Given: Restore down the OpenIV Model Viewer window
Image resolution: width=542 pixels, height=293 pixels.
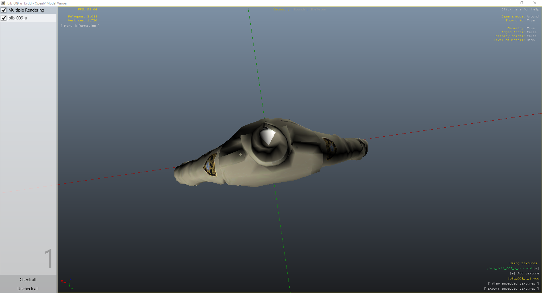Looking at the screenshot, I should pos(522,3).
